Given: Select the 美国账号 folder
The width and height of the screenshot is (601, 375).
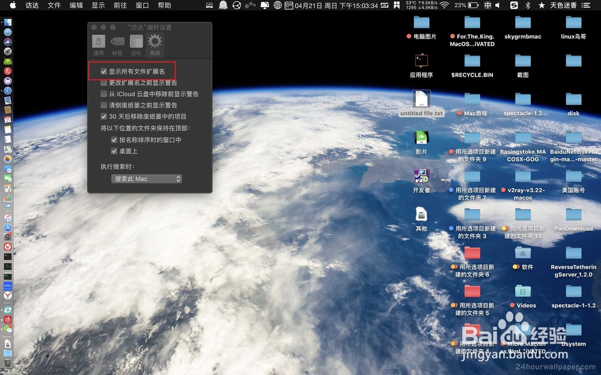Looking at the screenshot, I should click(x=573, y=176).
